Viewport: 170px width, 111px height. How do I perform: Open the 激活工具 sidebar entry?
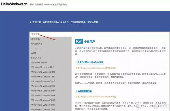(x=36, y=39)
